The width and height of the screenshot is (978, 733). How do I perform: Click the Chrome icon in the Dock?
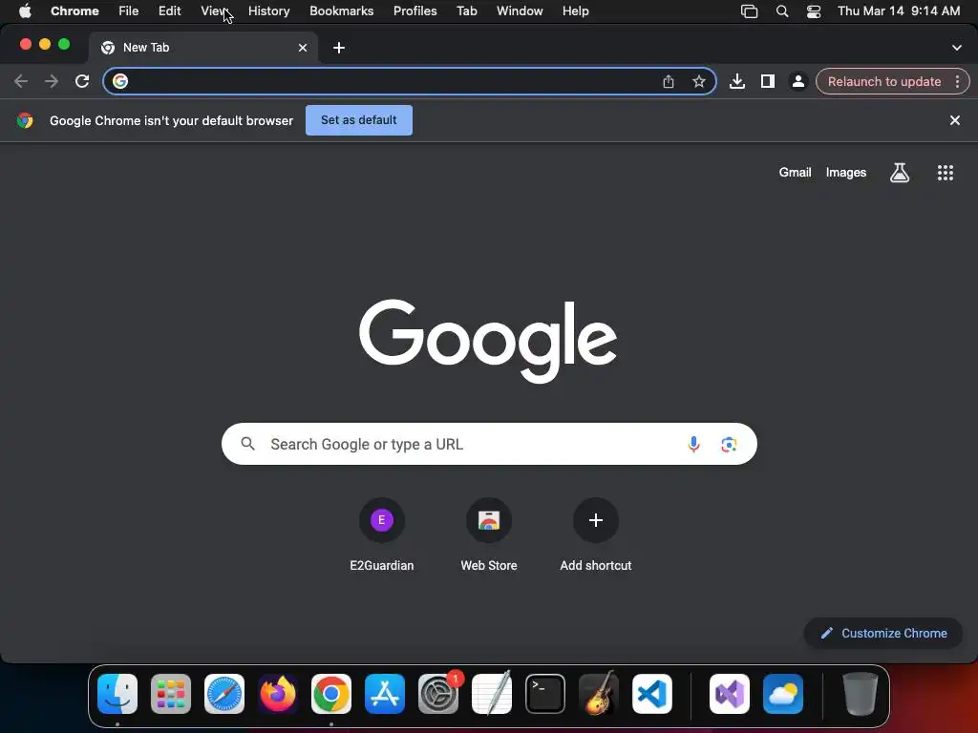click(x=331, y=694)
